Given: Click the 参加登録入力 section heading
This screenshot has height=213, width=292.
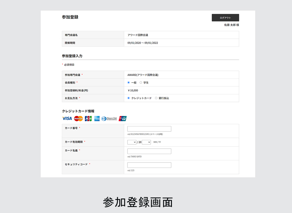Looking at the screenshot, I should click(x=72, y=56).
